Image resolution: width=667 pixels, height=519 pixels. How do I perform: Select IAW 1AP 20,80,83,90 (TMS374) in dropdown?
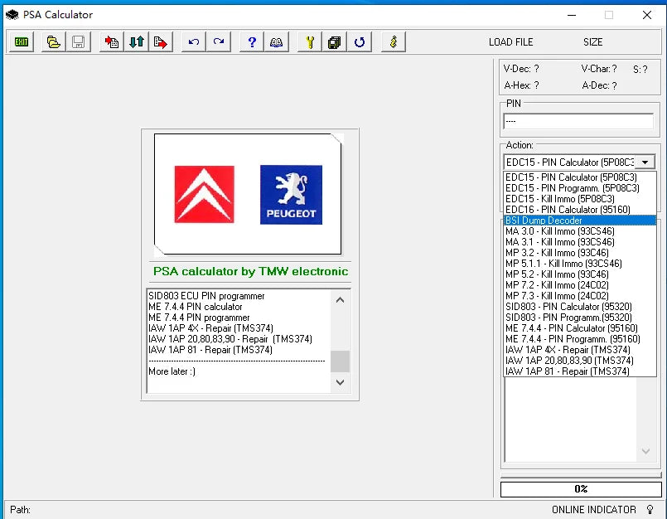coord(580,361)
